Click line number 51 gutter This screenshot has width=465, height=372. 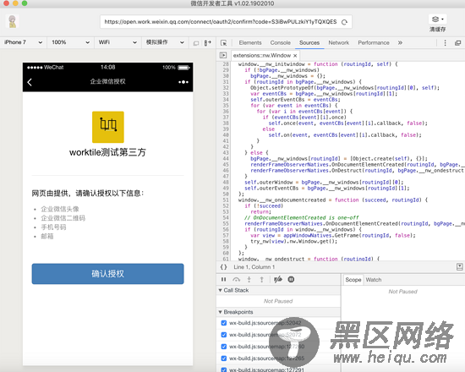tap(226, 200)
